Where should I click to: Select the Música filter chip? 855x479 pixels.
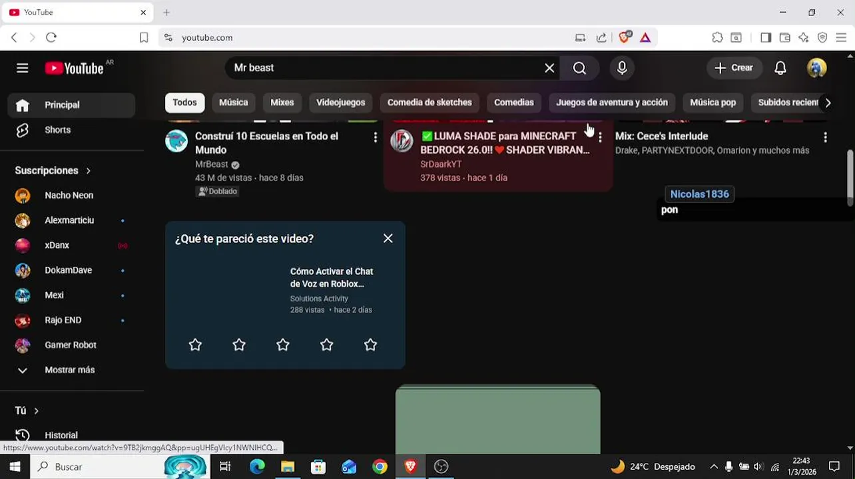click(x=234, y=102)
